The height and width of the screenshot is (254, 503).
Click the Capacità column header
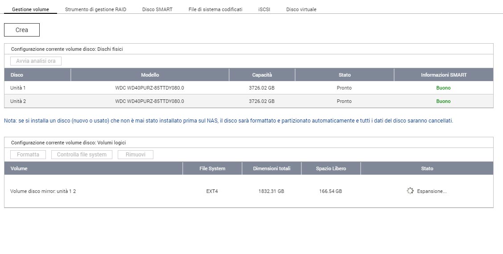[x=262, y=75]
